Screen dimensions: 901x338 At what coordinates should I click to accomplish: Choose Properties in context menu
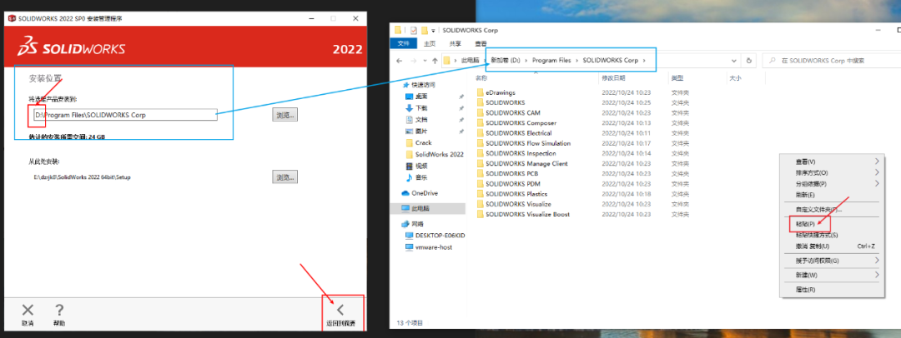(x=830, y=290)
